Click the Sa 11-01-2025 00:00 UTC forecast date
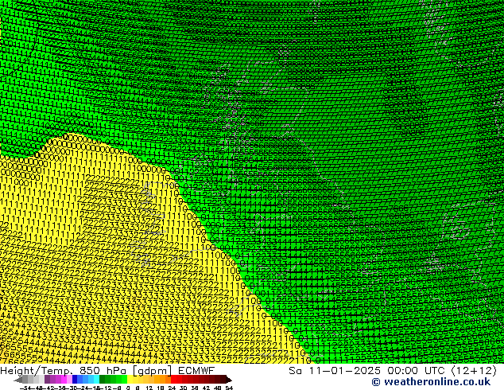The height and width of the screenshot is (390, 504). 393,370
